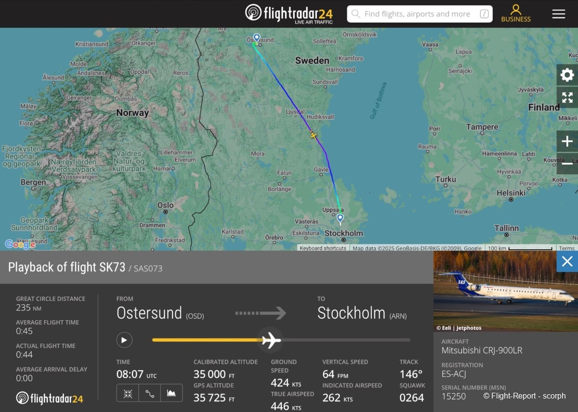Click the 100 km map scale control
This screenshot has height=412, width=578.
coord(520,248)
